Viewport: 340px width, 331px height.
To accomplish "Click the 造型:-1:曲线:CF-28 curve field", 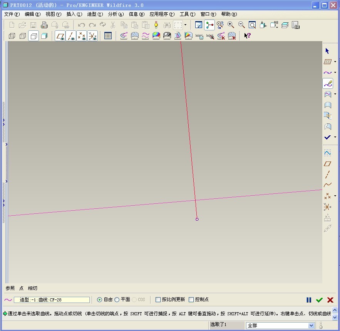I will pos(52,300).
